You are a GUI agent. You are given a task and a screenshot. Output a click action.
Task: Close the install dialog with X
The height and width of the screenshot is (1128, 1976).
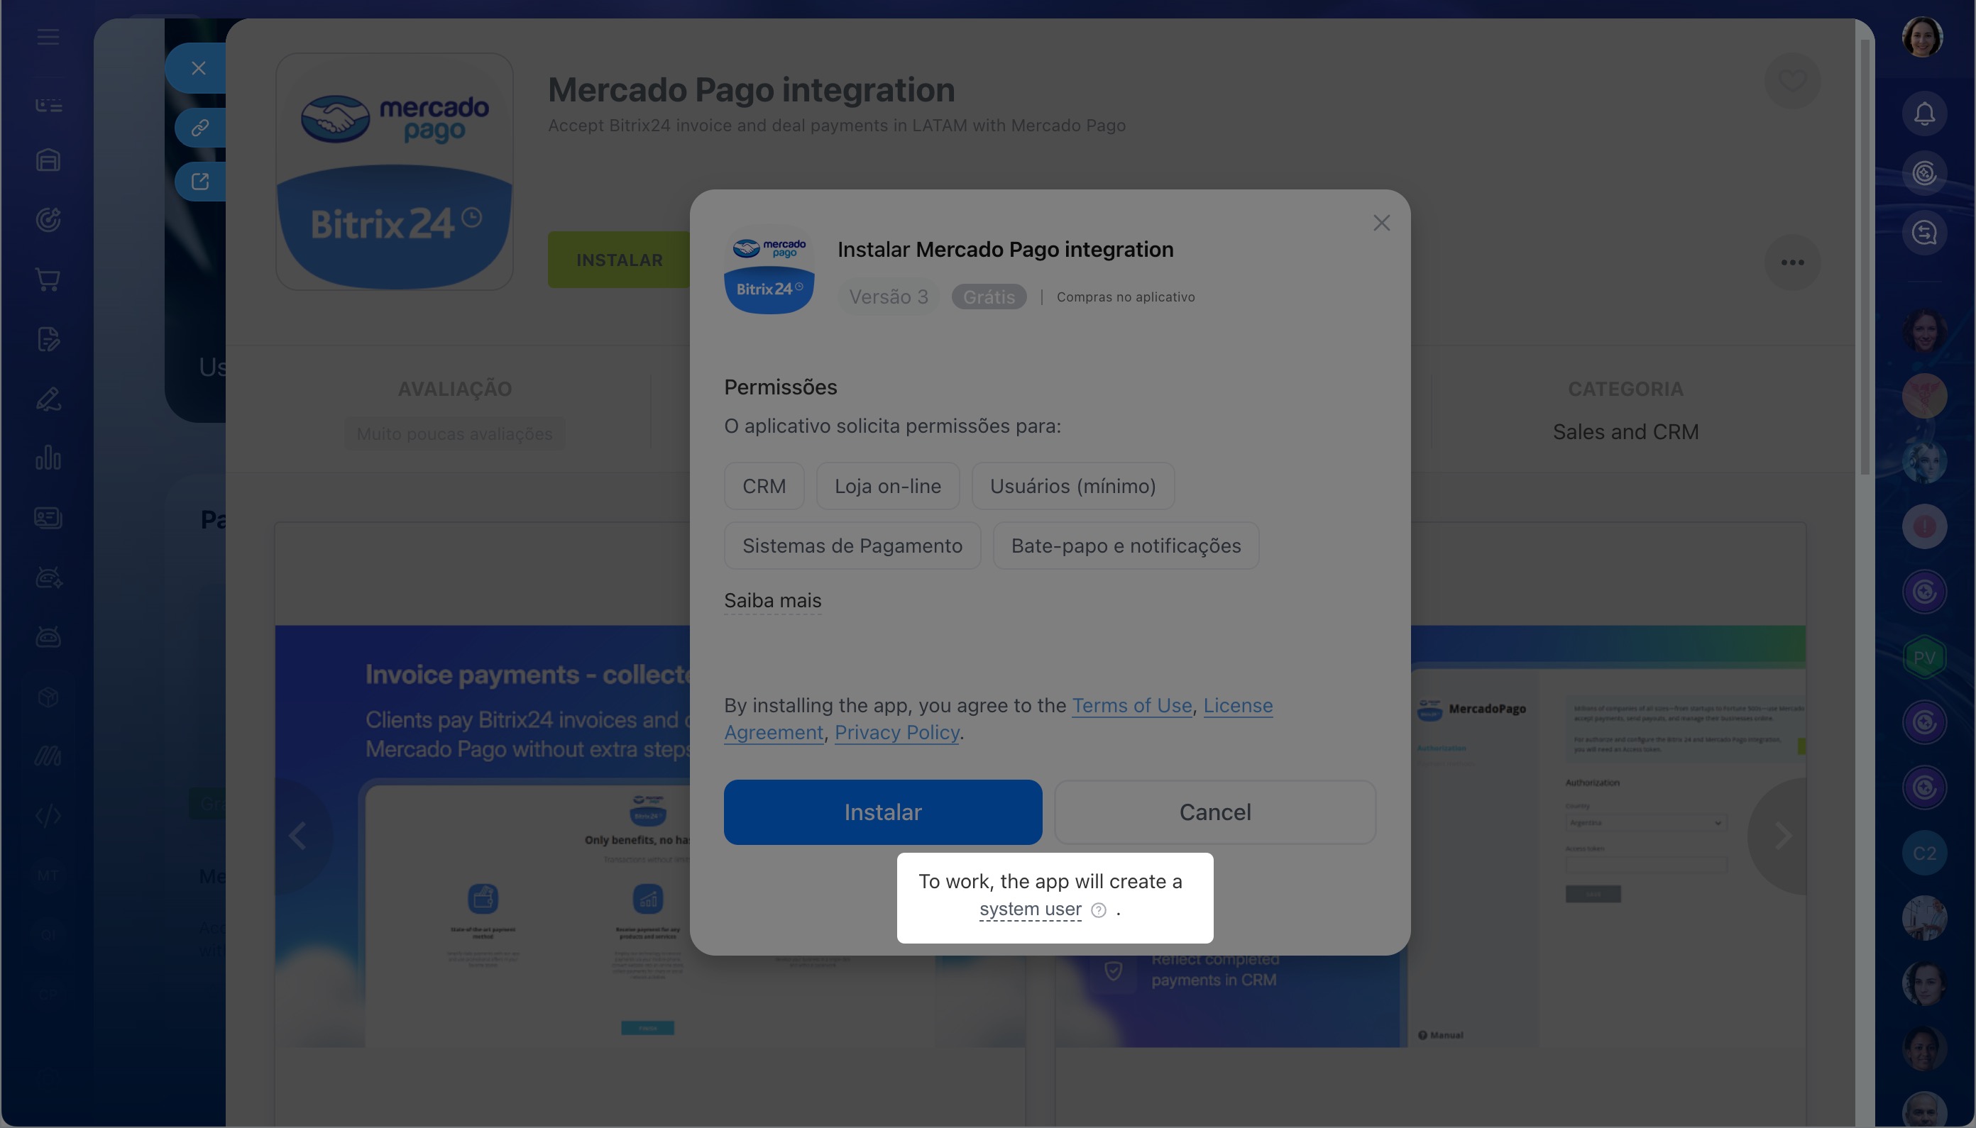click(x=1381, y=223)
